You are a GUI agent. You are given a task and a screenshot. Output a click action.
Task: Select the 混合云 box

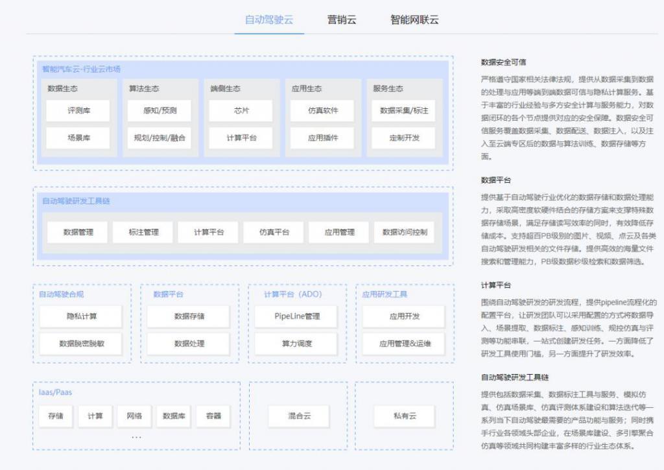pos(299,416)
